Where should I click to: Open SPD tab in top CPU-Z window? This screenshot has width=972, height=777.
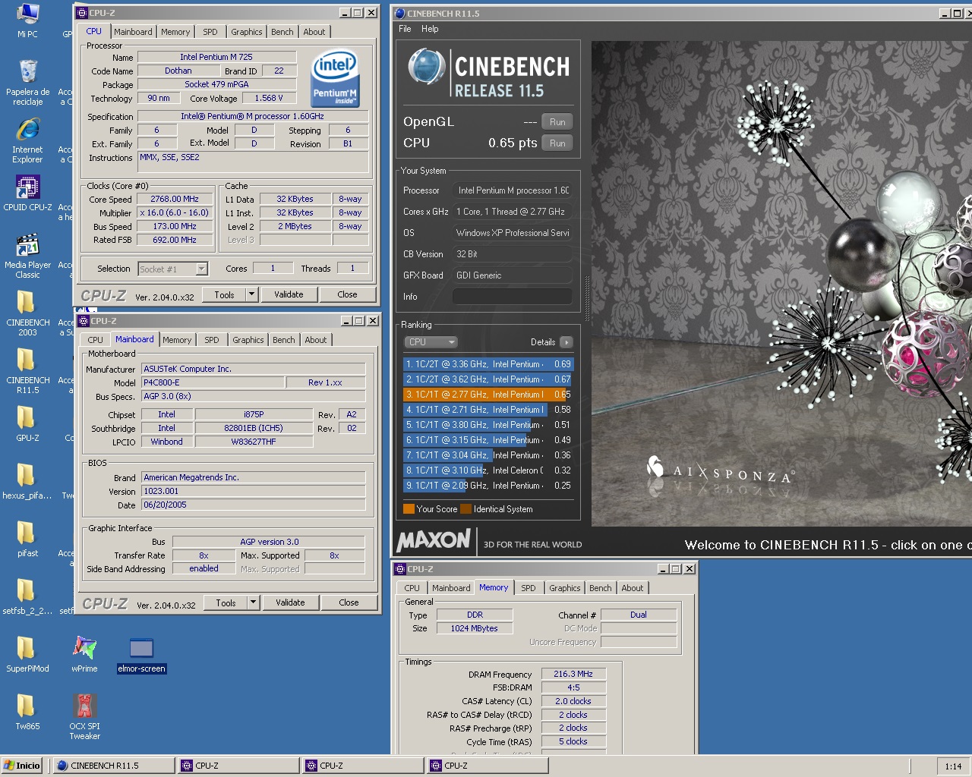point(210,32)
